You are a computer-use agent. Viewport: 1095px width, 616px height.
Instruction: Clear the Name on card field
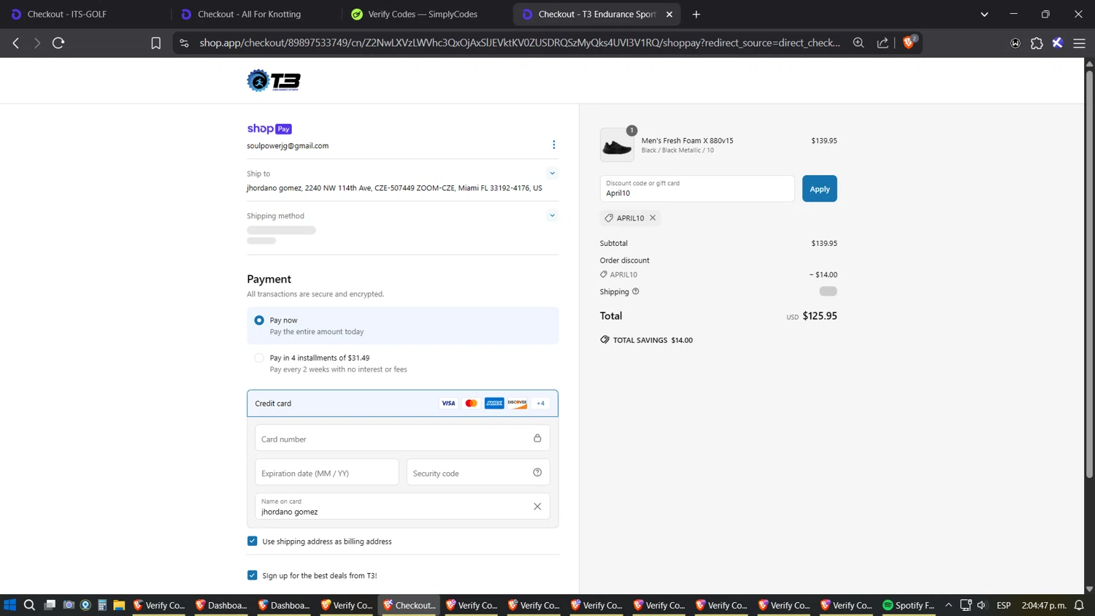tap(537, 507)
